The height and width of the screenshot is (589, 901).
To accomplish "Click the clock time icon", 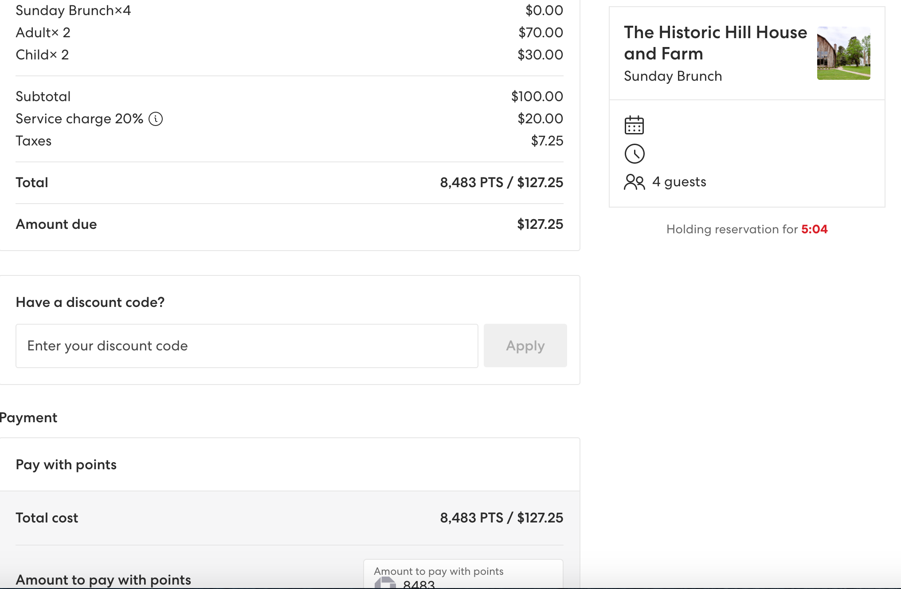I will pyautogui.click(x=634, y=154).
